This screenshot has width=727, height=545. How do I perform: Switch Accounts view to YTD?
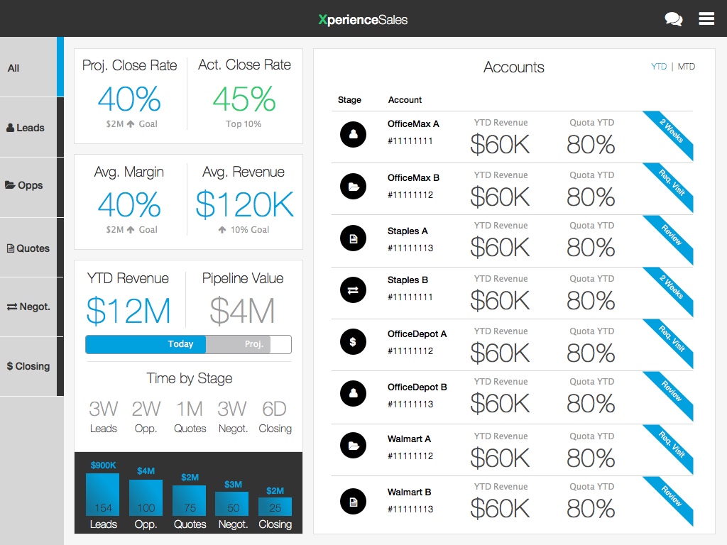(x=658, y=66)
